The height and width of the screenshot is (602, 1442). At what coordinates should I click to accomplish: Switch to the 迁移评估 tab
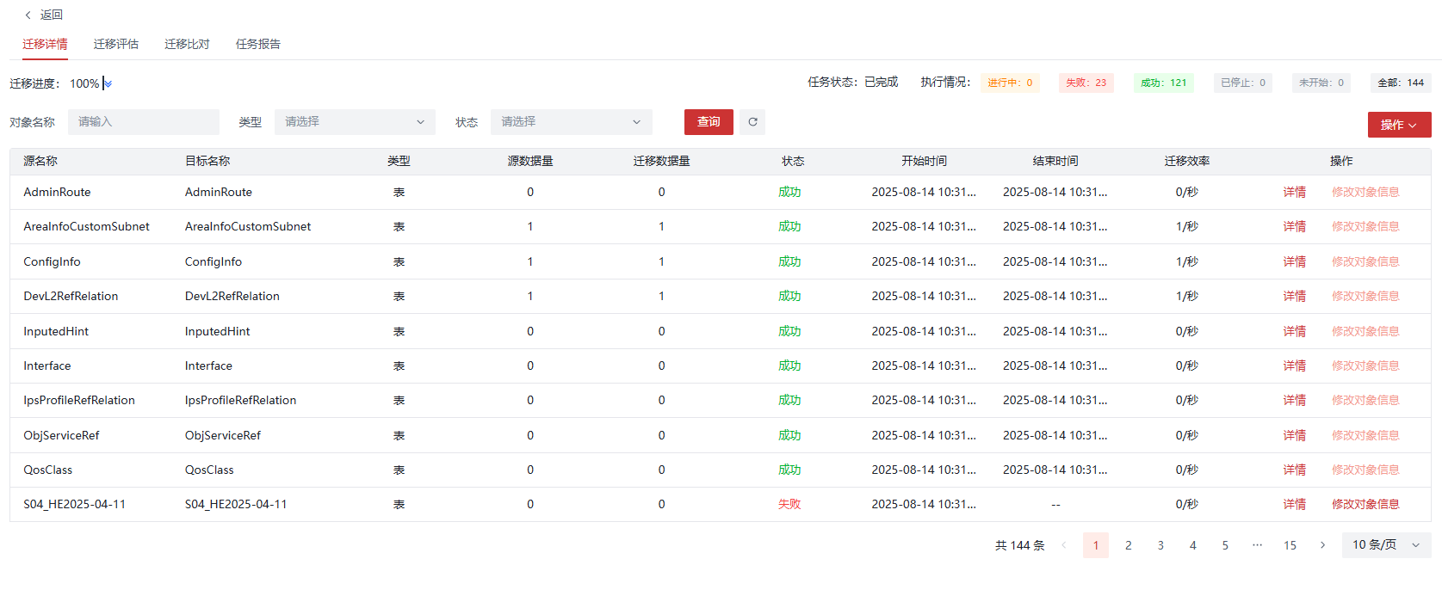[x=116, y=44]
